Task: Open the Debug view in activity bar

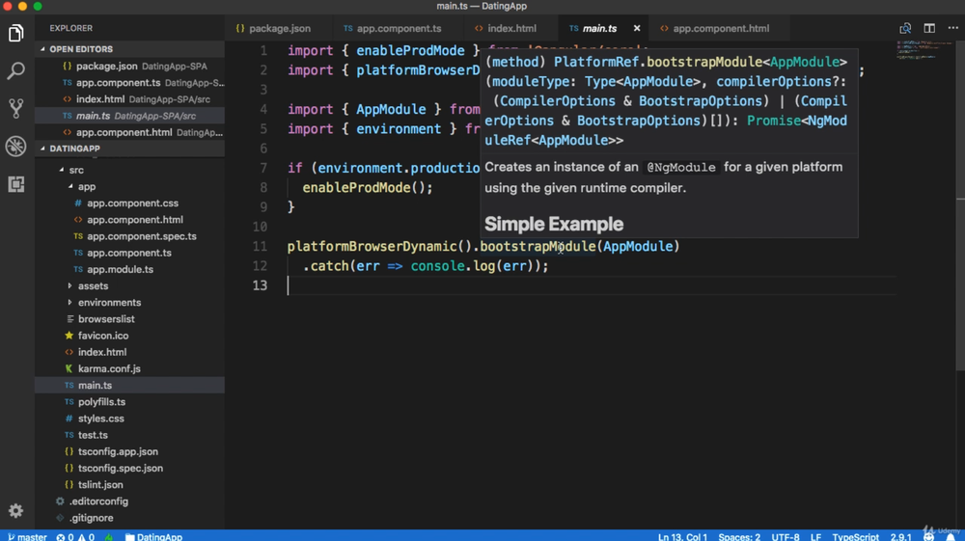Action: pyautogui.click(x=15, y=146)
